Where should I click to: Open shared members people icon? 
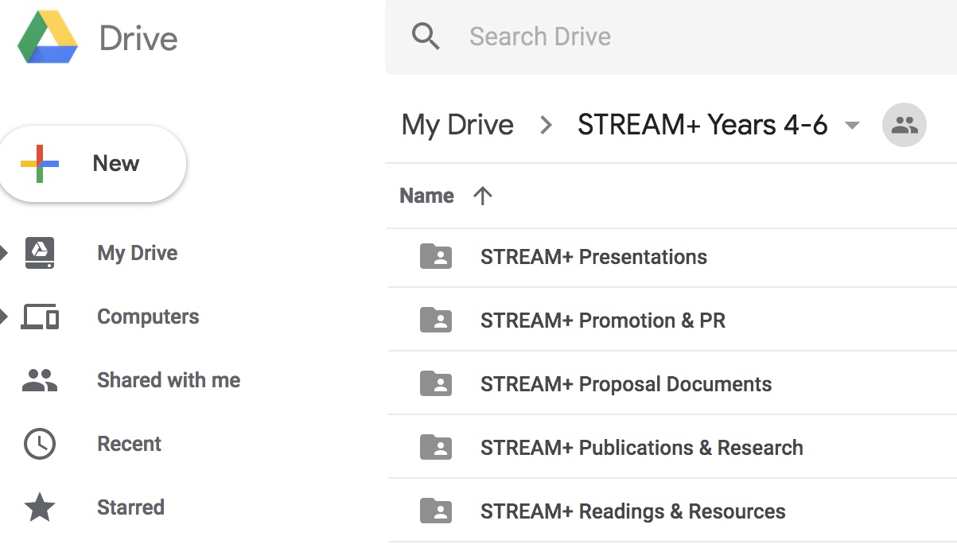click(x=904, y=126)
